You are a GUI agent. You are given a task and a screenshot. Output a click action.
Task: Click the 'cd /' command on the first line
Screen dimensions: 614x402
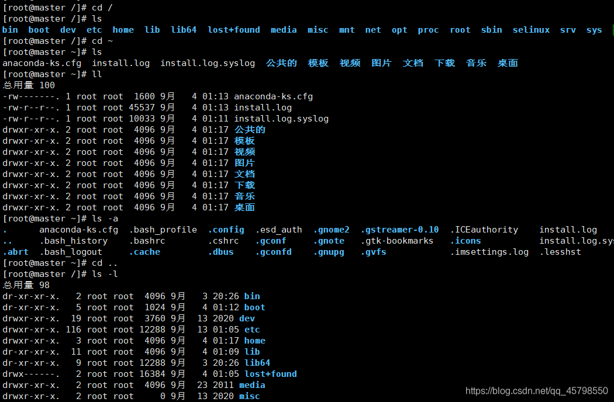[x=102, y=8]
